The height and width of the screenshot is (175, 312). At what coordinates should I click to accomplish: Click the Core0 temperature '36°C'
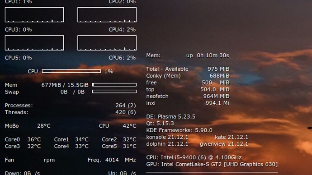(x=34, y=139)
